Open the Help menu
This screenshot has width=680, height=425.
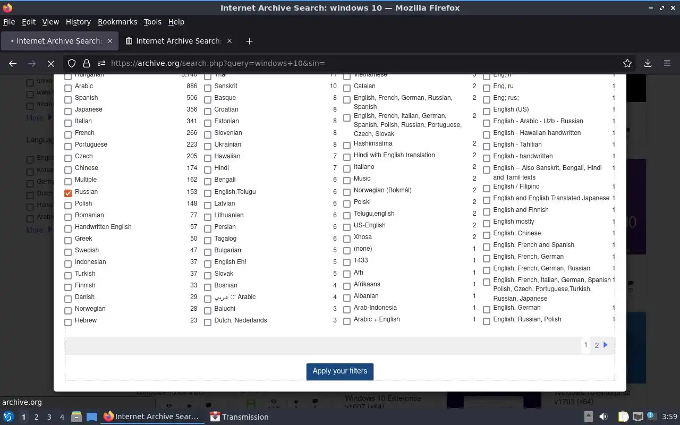tap(176, 22)
